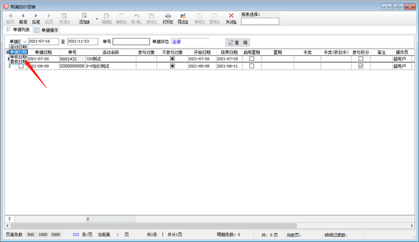The width and height of the screenshot is (419, 242).
Task: Toggle 不参与对象 checkbox for 726测试 row
Action: click(172, 58)
